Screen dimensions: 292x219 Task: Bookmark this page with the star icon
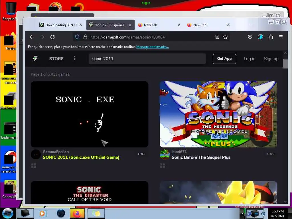225,37
